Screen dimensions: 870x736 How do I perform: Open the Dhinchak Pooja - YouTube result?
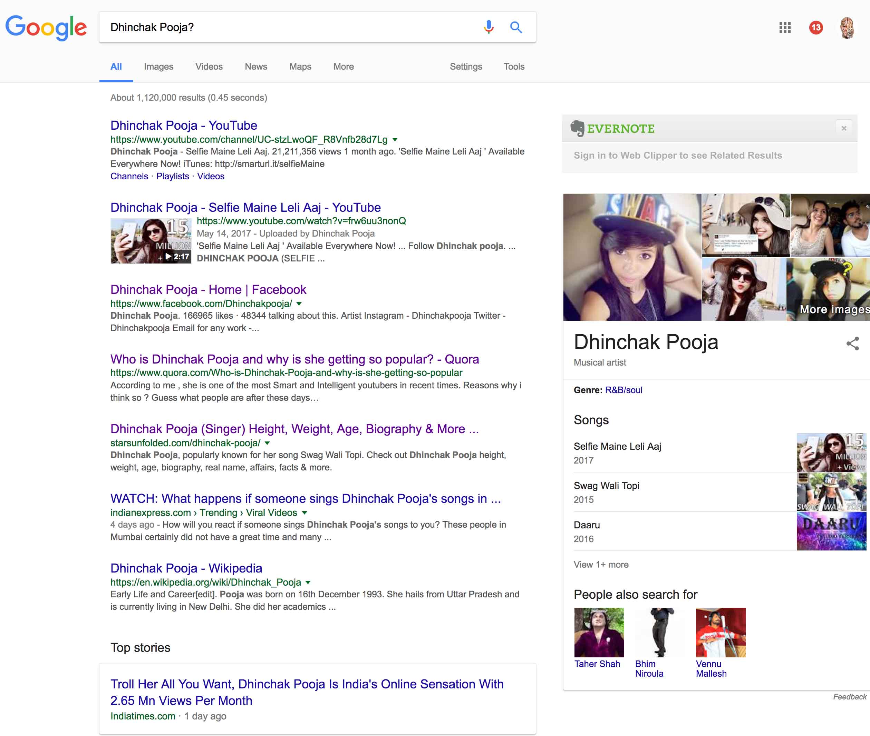click(183, 125)
